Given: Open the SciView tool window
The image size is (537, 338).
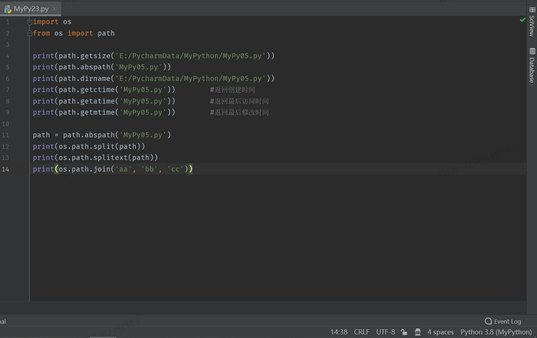Looking at the screenshot, I should [532, 22].
